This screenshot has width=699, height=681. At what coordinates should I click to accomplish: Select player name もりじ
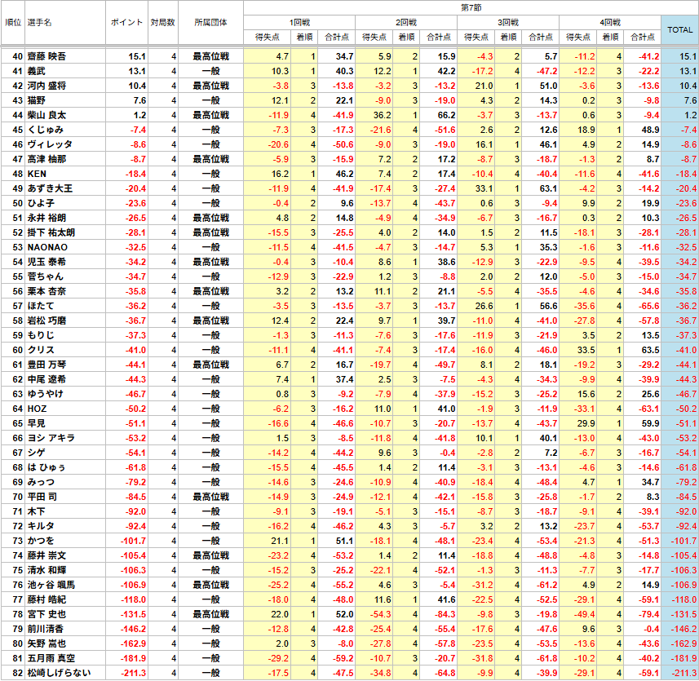(41, 335)
